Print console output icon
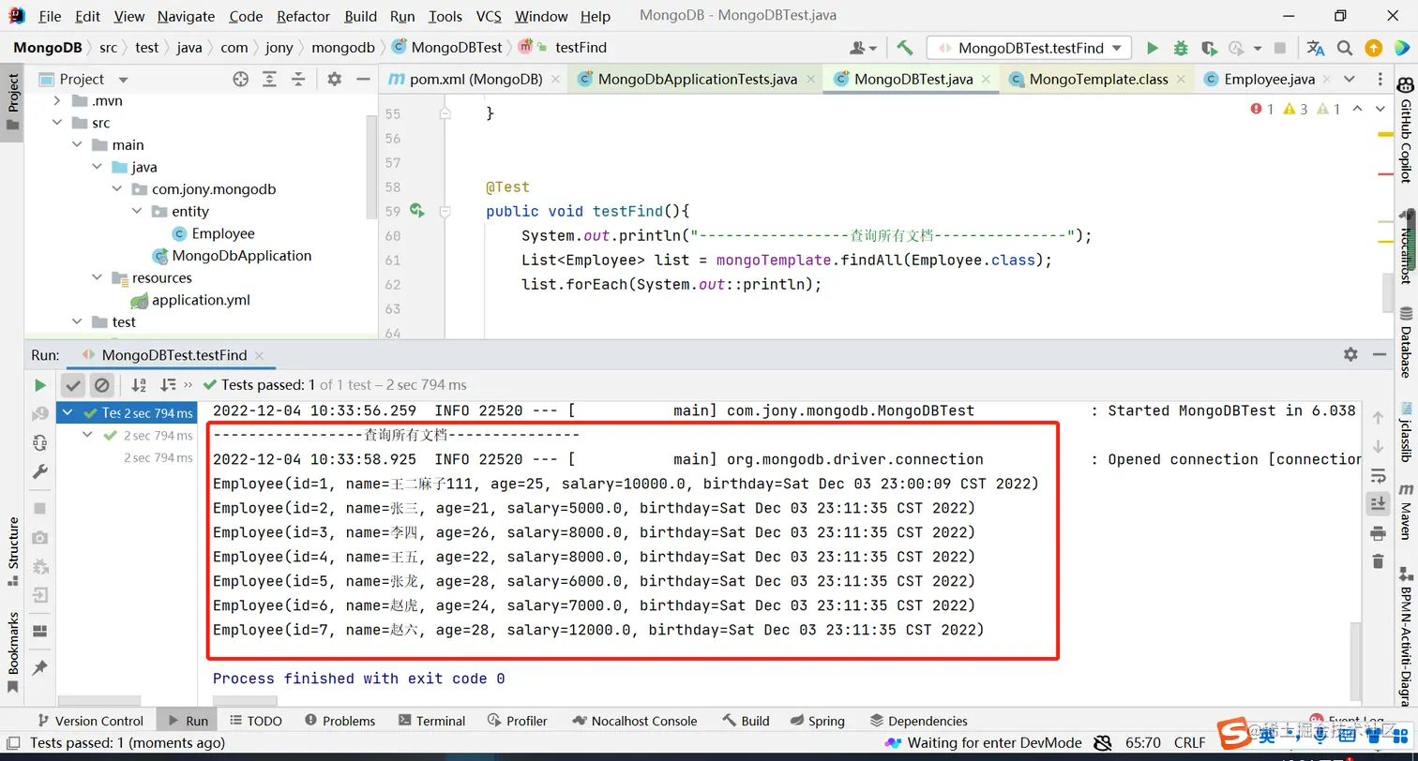The height and width of the screenshot is (761, 1418). click(x=1378, y=533)
